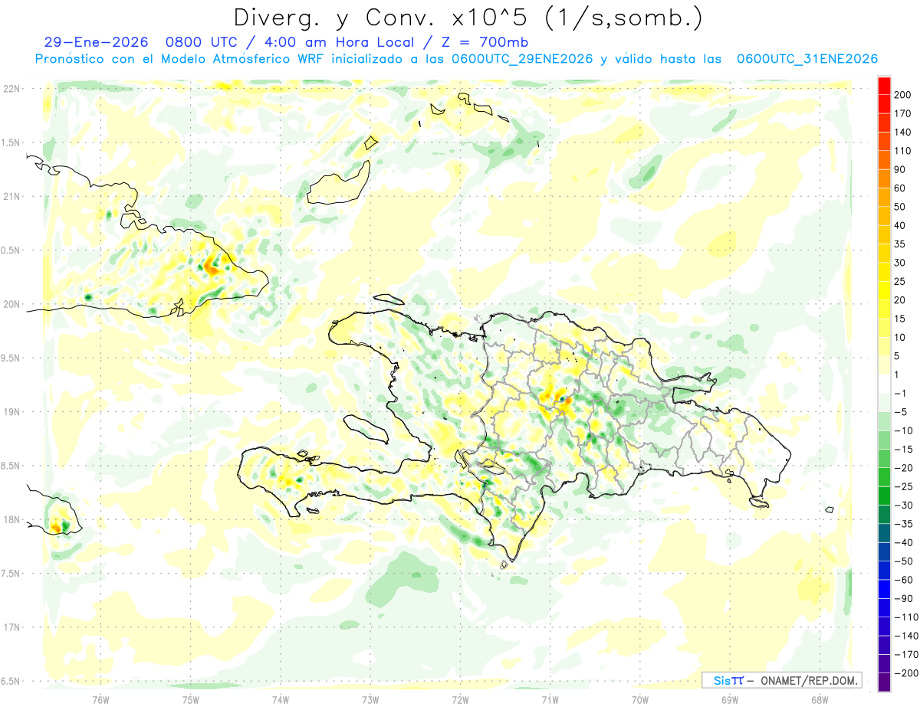Click the orange colorbar segment between 90 and 60

[x=884, y=179]
